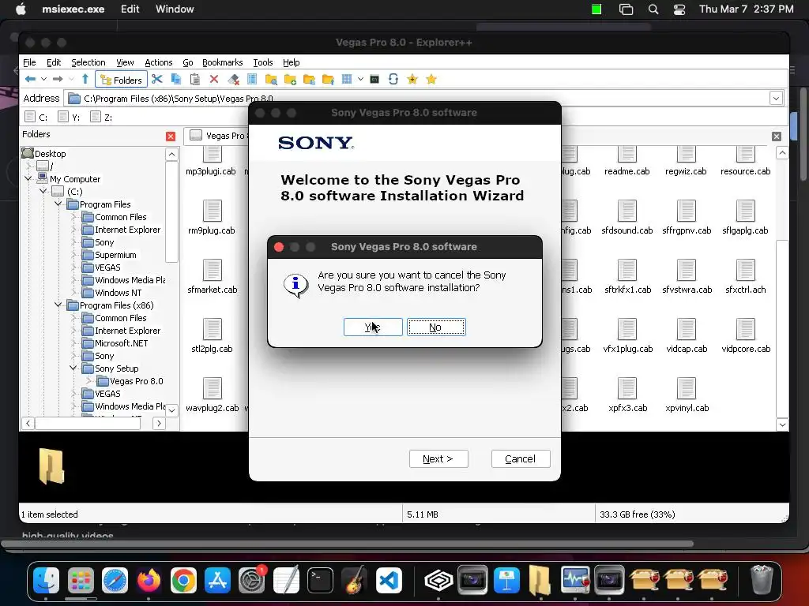Click the Address path field
The height and width of the screenshot is (606, 809).
point(416,98)
